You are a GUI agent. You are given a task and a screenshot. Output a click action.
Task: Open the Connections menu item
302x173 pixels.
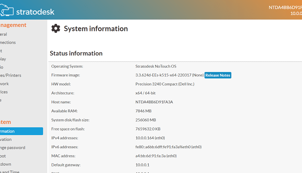click(8, 42)
